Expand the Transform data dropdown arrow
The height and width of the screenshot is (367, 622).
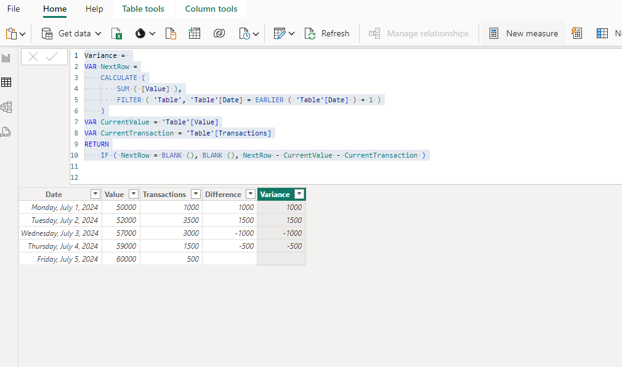[291, 34]
